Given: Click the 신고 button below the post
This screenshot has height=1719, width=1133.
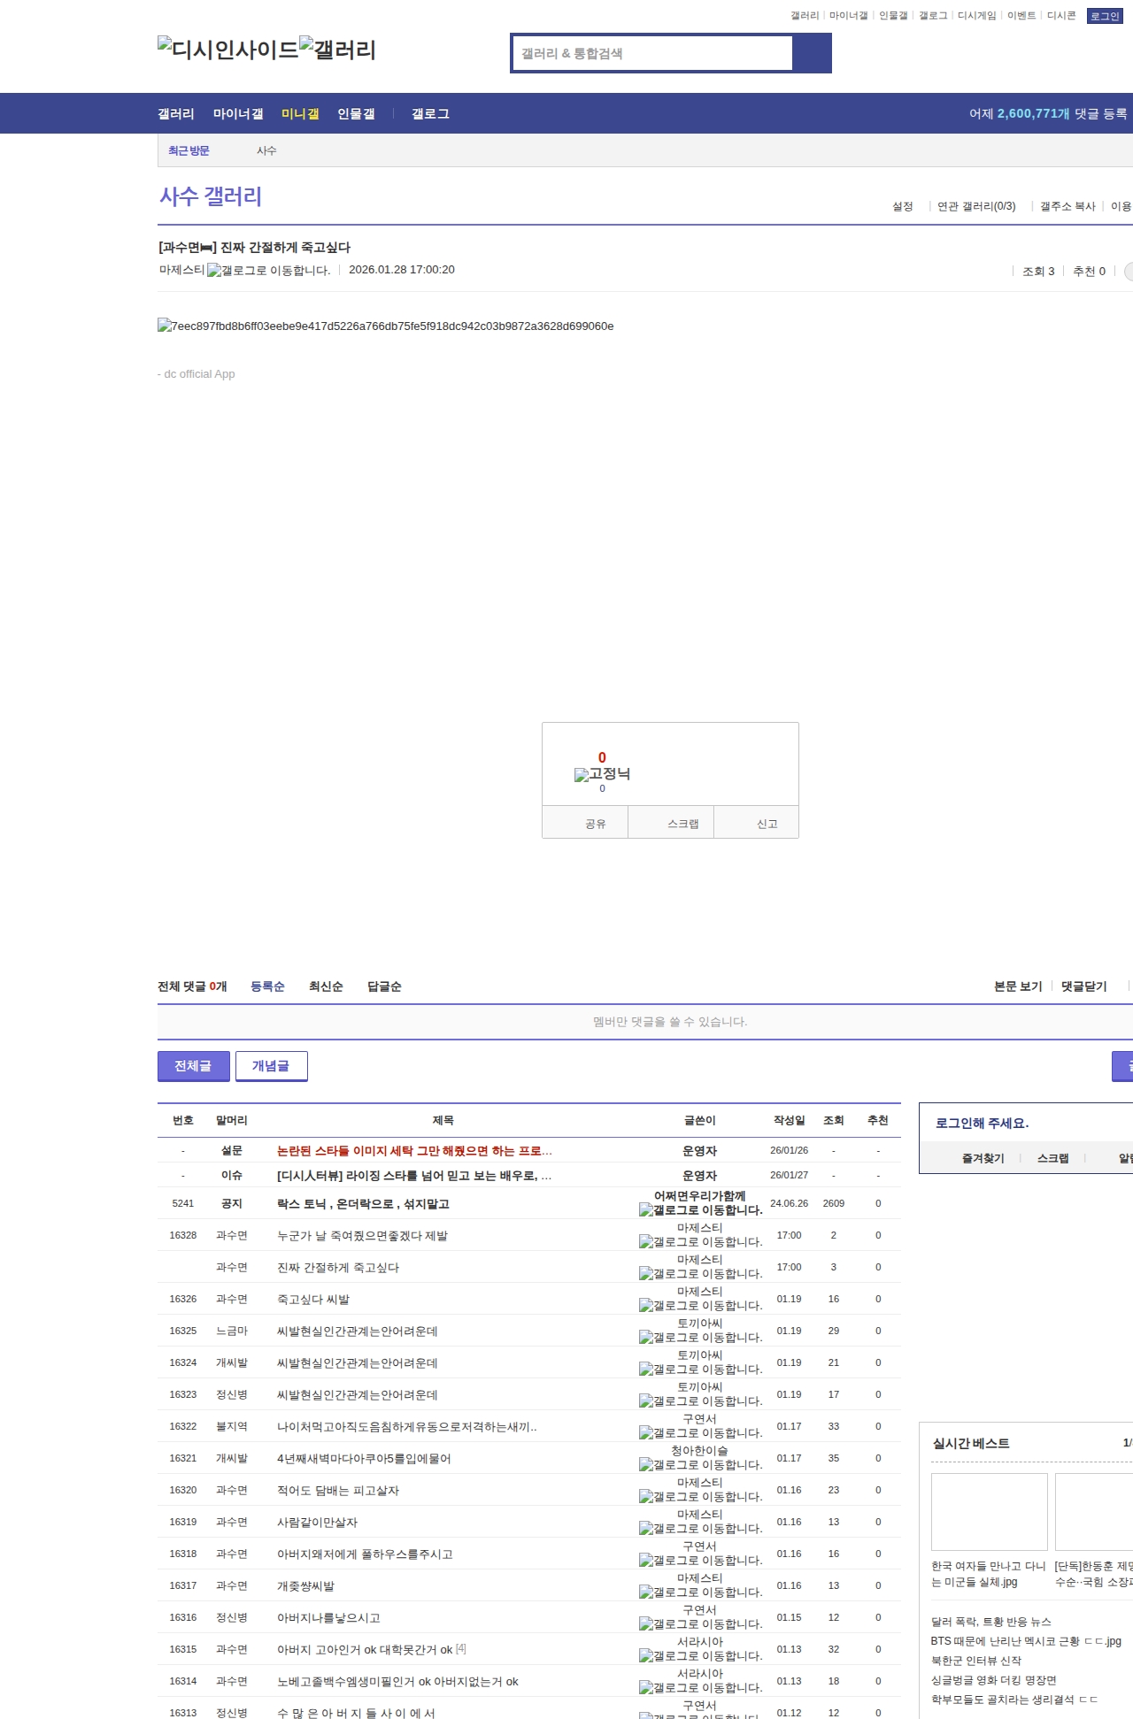Looking at the screenshot, I should (x=767, y=824).
